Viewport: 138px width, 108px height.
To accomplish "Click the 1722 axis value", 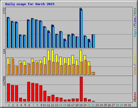I will pos(4,11).
